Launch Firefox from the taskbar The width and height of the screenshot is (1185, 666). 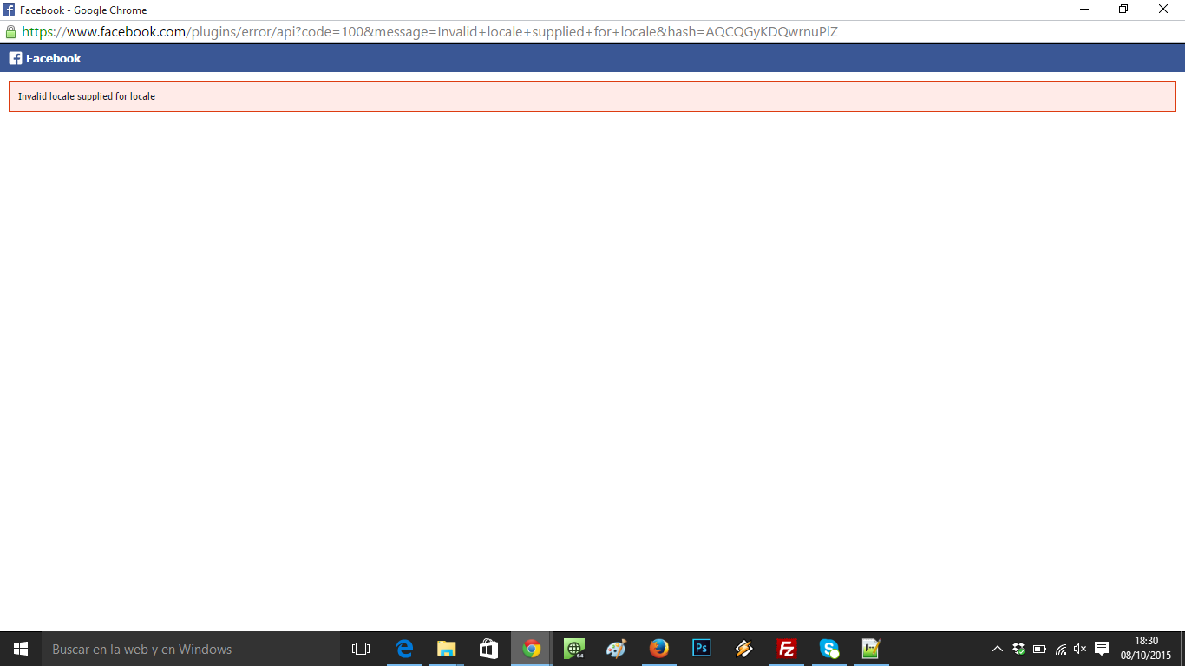click(x=658, y=649)
